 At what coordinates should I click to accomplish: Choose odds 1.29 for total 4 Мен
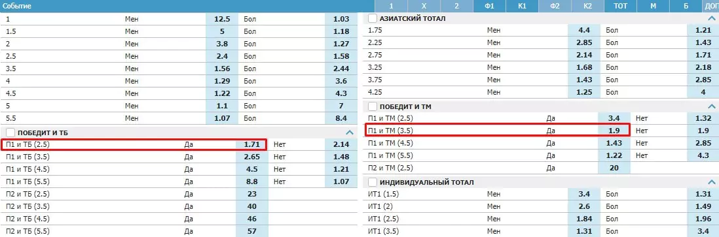pyautogui.click(x=222, y=81)
